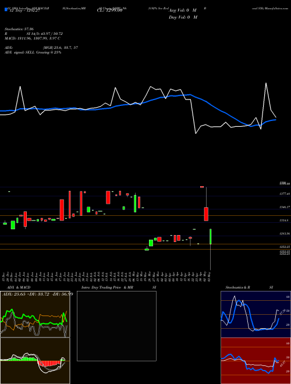291x384 pixels.
Task: Click the empty intraday trading price box
Action: (x=116, y=326)
